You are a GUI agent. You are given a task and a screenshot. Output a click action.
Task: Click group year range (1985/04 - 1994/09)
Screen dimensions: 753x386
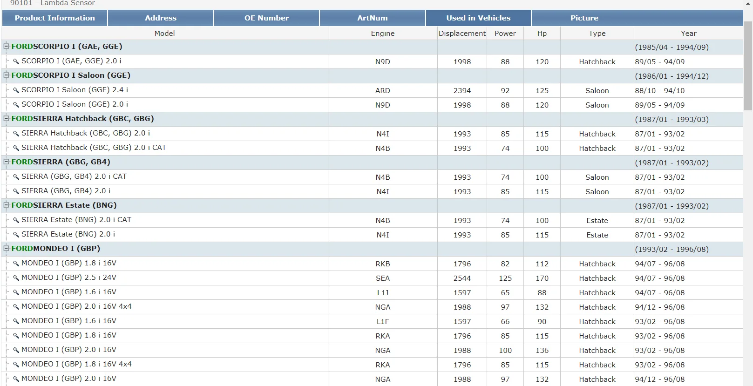pyautogui.click(x=672, y=47)
